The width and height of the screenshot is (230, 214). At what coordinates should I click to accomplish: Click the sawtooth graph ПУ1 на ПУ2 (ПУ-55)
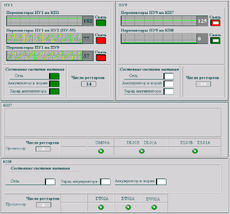click(44, 38)
